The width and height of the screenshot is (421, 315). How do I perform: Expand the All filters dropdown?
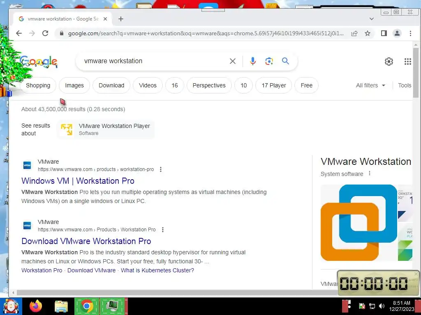point(370,85)
